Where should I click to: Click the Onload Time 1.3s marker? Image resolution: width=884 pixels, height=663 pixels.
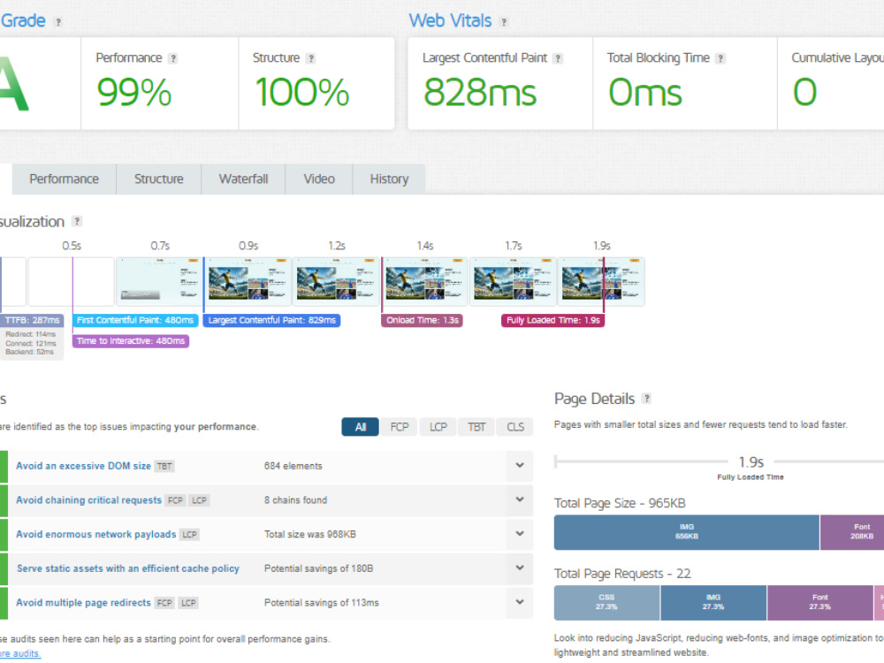click(x=423, y=320)
